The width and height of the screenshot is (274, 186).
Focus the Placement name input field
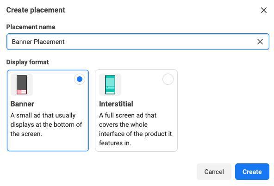[138, 42]
